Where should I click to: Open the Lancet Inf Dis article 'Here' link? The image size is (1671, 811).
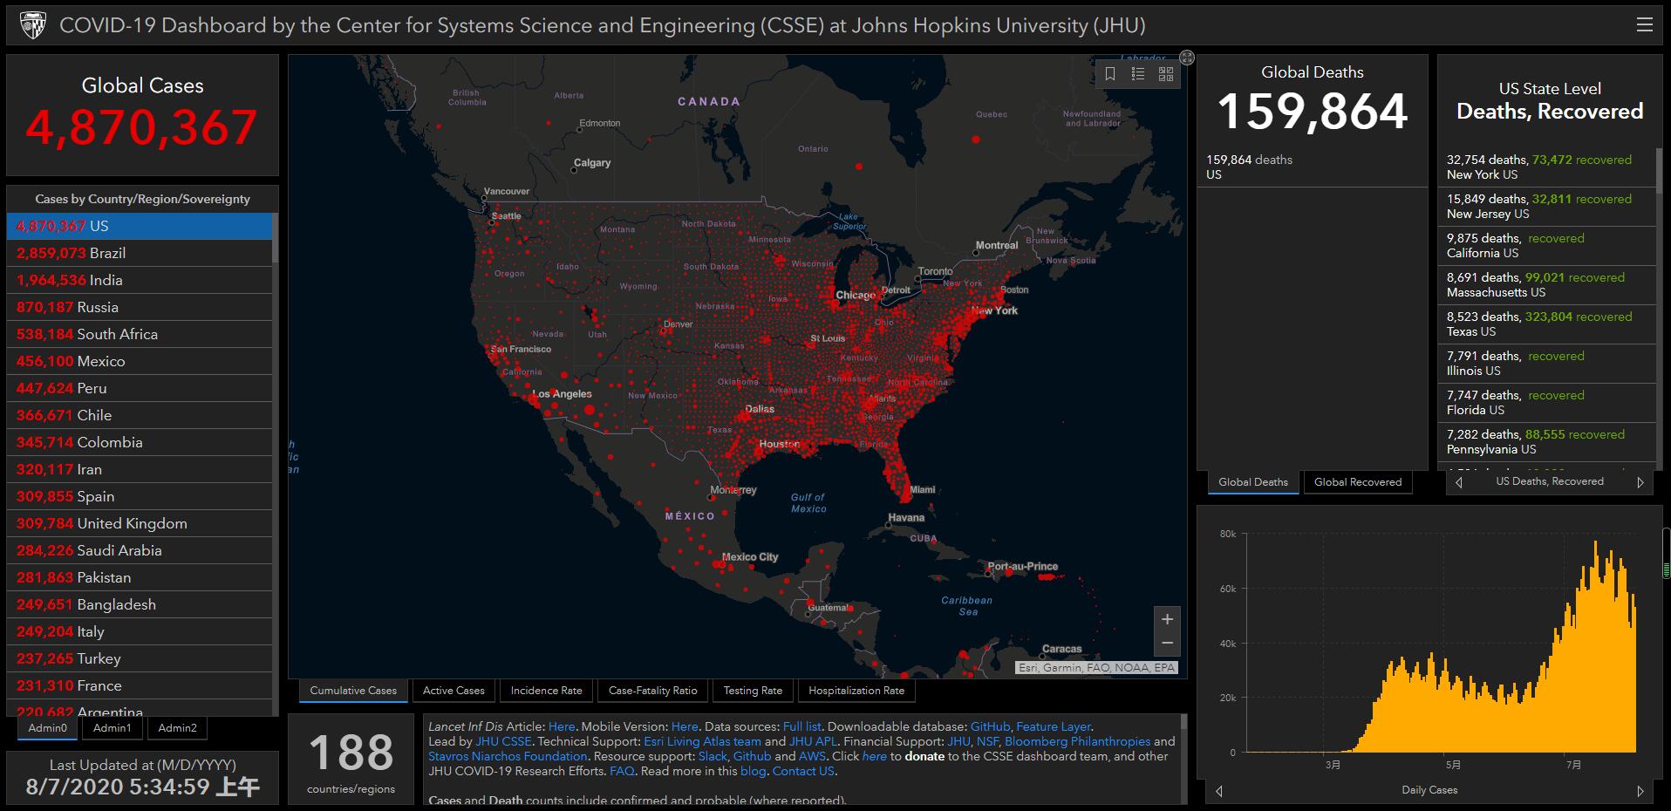click(x=562, y=726)
